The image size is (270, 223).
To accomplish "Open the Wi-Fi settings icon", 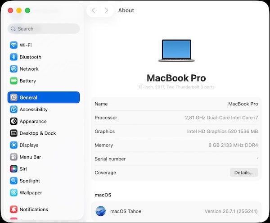I will tap(13, 45).
